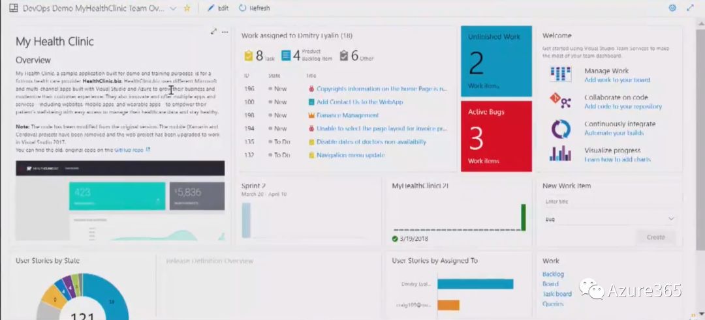Click Edit in the dashboard toolbar
The height and width of the screenshot is (320, 705).
click(218, 8)
